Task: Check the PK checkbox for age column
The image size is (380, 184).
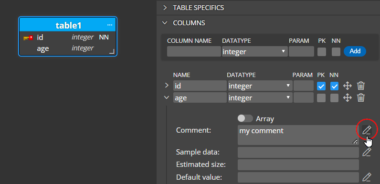Action: [x=321, y=98]
